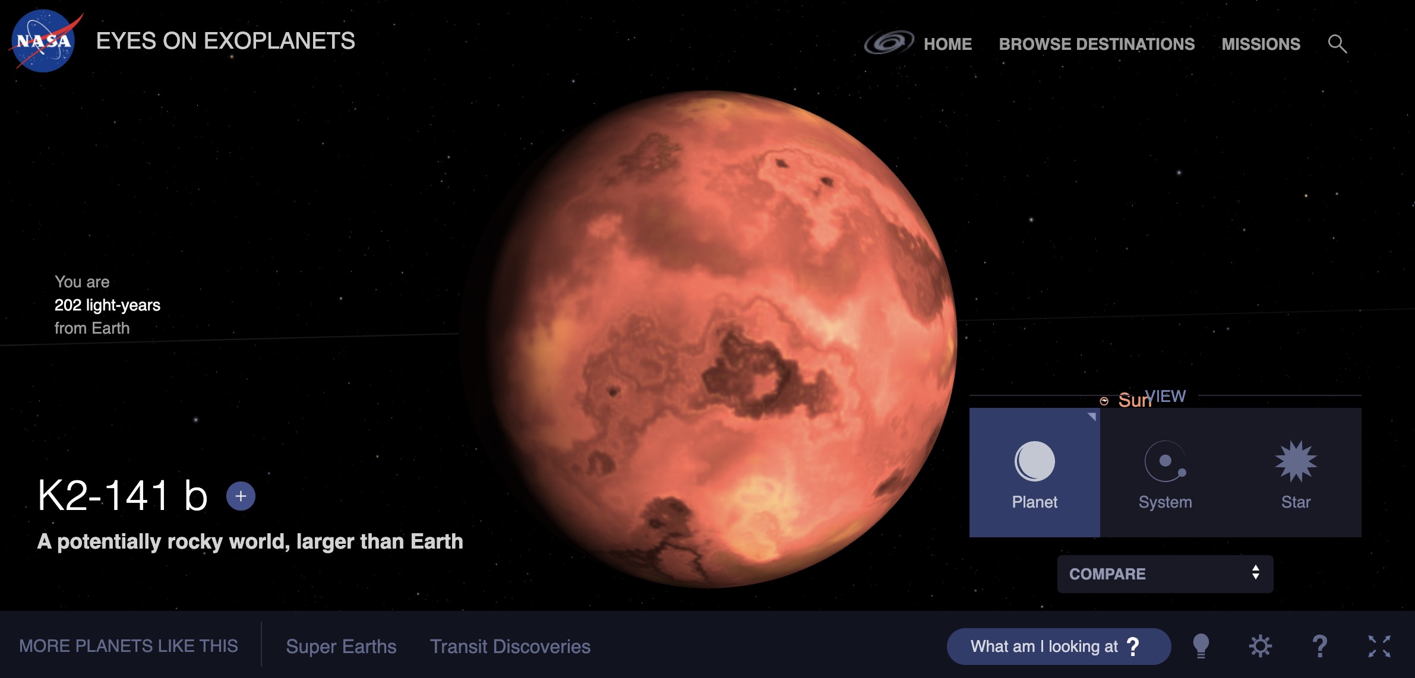1415x678 pixels.
Task: Collapse view panel via corner triangle
Action: point(1092,417)
